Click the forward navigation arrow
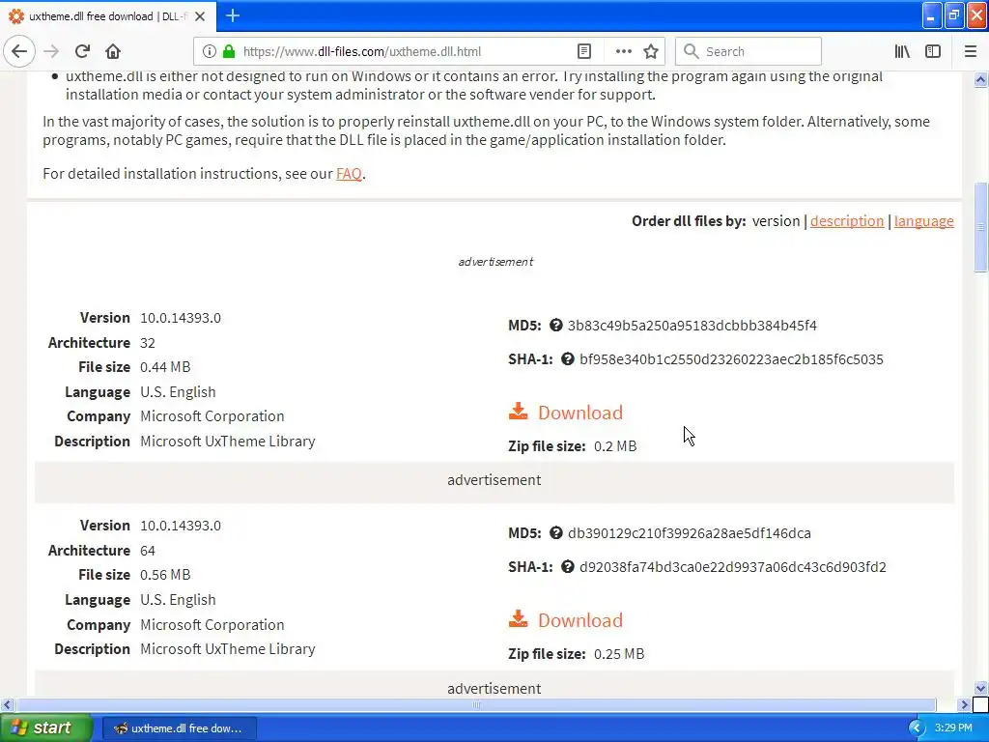Image resolution: width=989 pixels, height=742 pixels. (x=51, y=51)
